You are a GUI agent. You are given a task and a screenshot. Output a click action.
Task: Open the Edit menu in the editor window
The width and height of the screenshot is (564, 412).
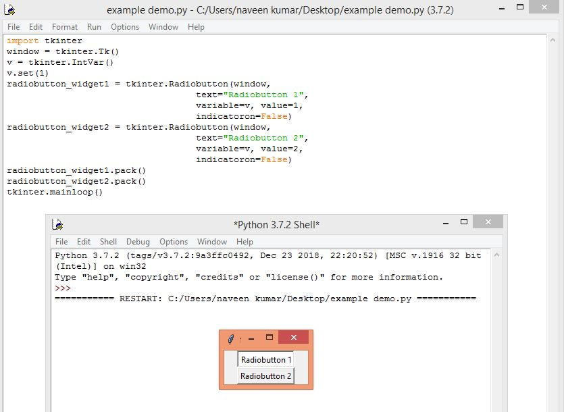[36, 27]
